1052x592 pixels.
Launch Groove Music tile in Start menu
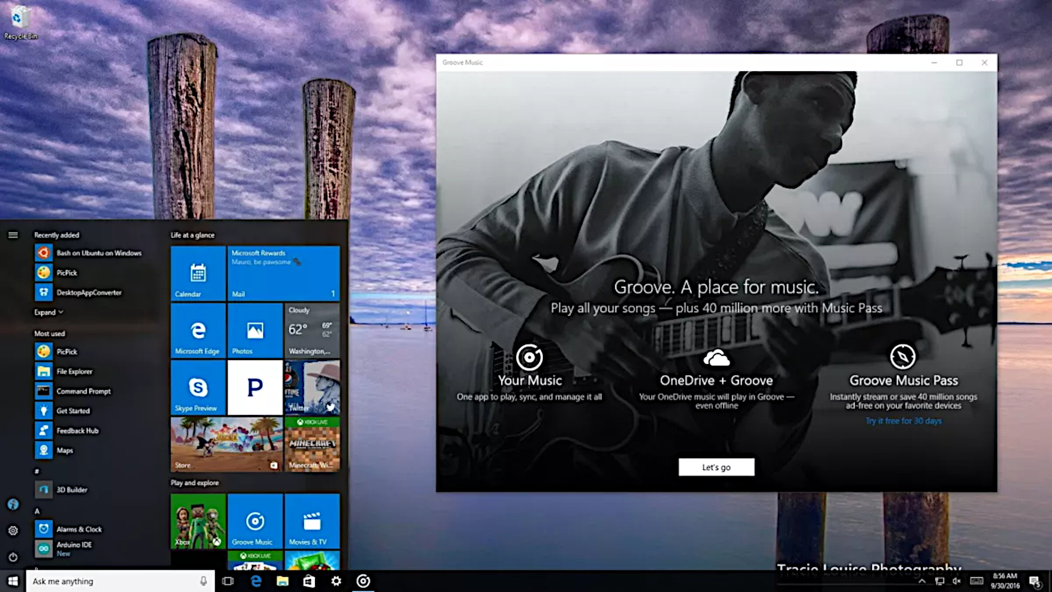[x=255, y=521]
